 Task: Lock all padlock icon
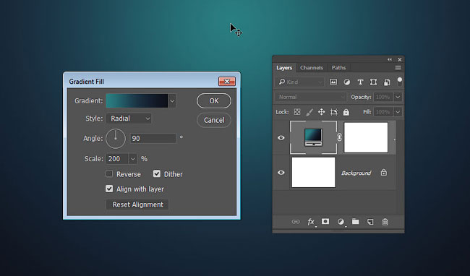coord(346,112)
